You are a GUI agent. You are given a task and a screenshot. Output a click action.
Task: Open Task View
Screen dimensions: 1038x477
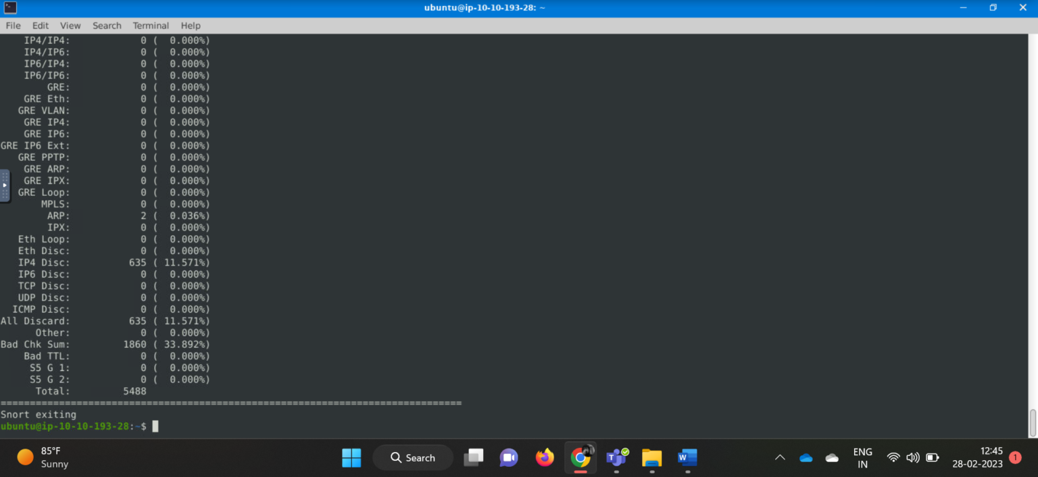tap(473, 457)
